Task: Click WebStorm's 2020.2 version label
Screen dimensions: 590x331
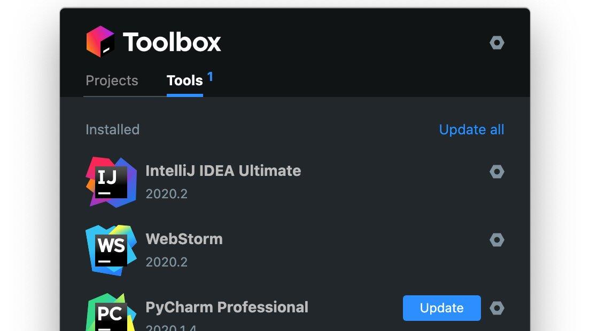Action: pyautogui.click(x=167, y=262)
